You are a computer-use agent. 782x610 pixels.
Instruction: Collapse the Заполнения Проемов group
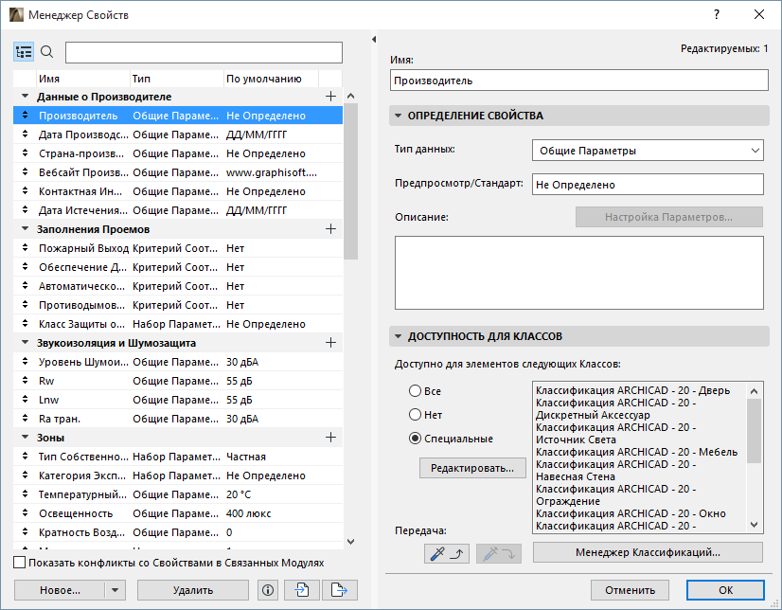click(25, 229)
